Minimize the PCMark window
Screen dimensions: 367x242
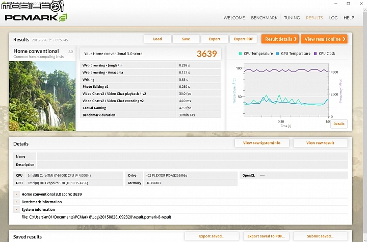[336, 4]
